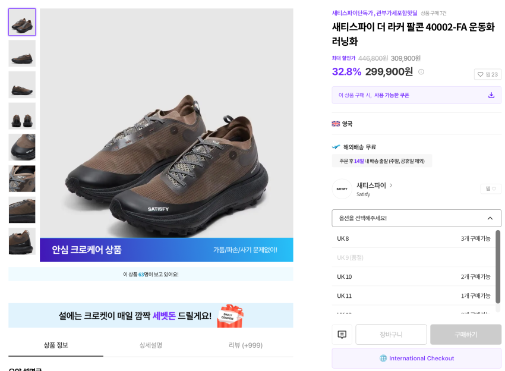The image size is (505, 371).
Task: Collapse the size option dropdown
Action: (490, 218)
